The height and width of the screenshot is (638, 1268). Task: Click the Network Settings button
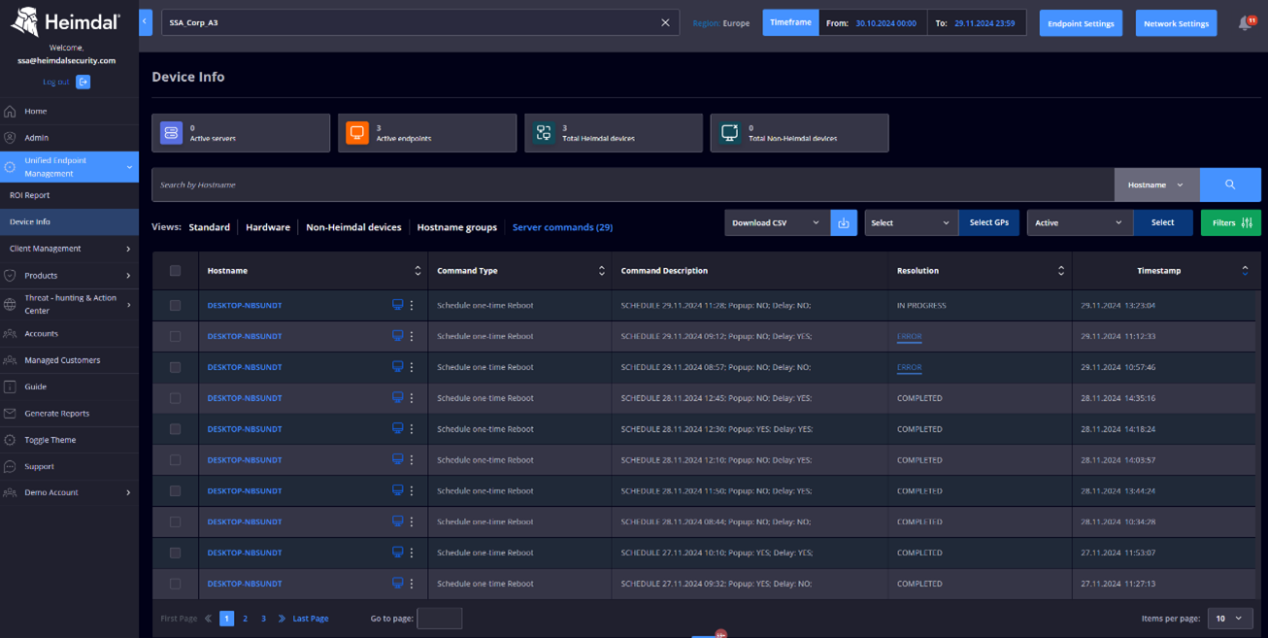[1176, 23]
